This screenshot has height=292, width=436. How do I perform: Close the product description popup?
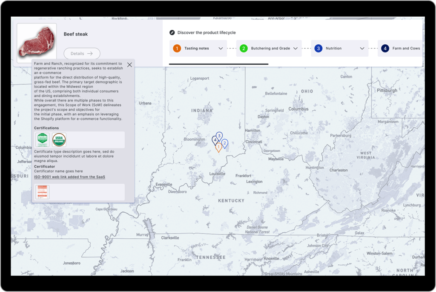(129, 65)
